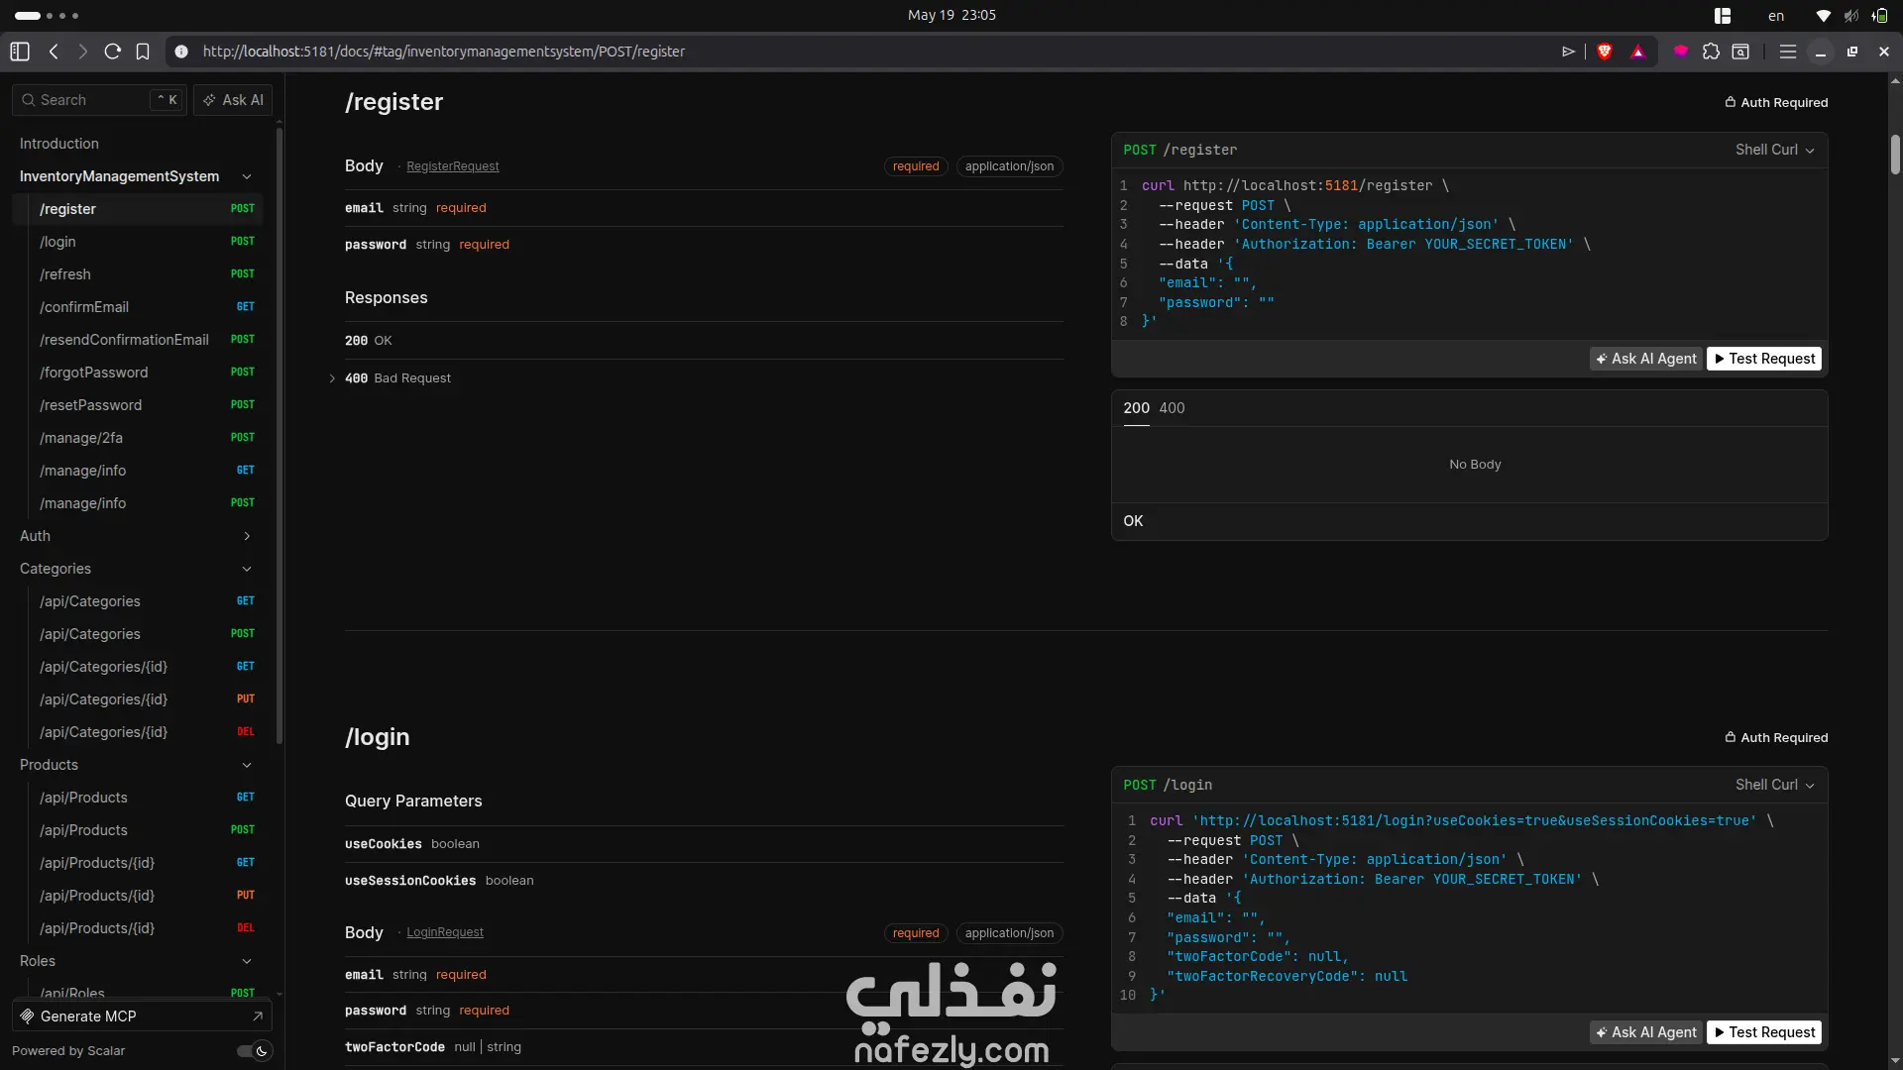This screenshot has width=1903, height=1070.
Task: Click Ask AI Agent for /register
Action: (1646, 359)
